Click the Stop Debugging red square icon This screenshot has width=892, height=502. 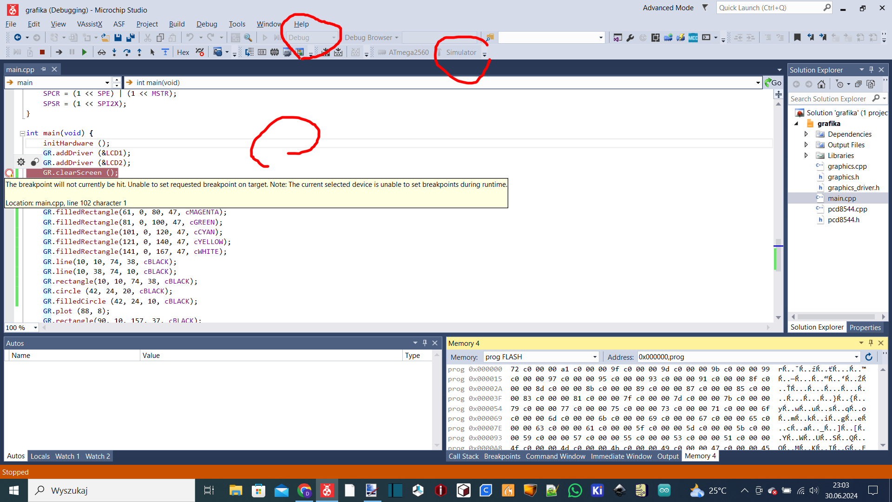coord(42,53)
